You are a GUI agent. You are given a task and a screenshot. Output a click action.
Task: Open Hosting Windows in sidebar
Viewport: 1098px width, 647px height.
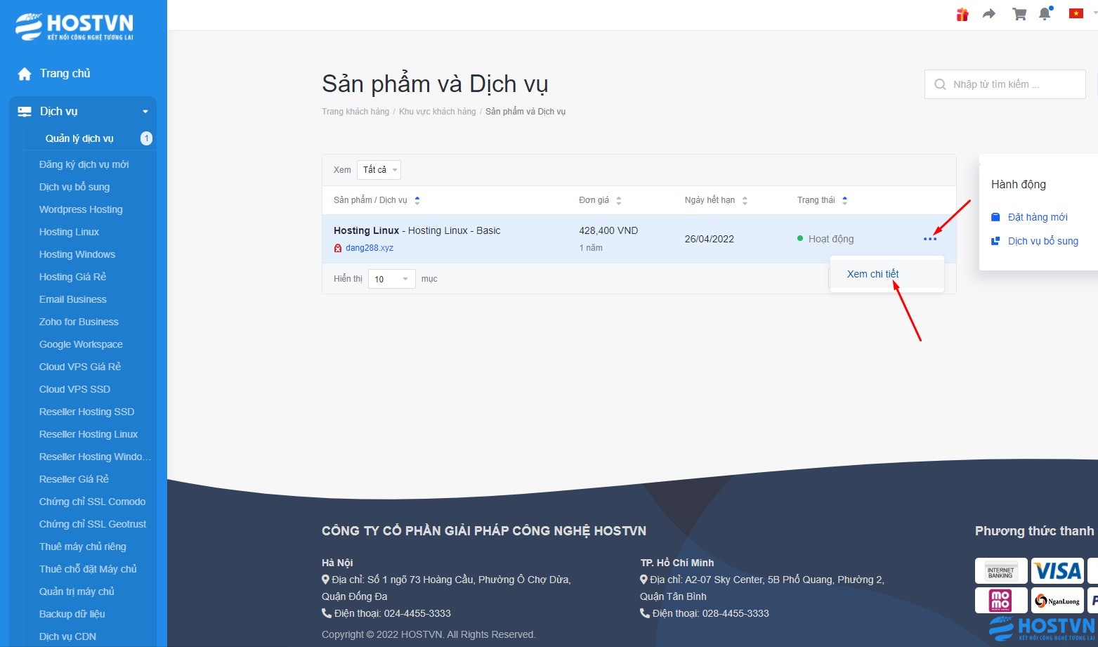tap(77, 254)
